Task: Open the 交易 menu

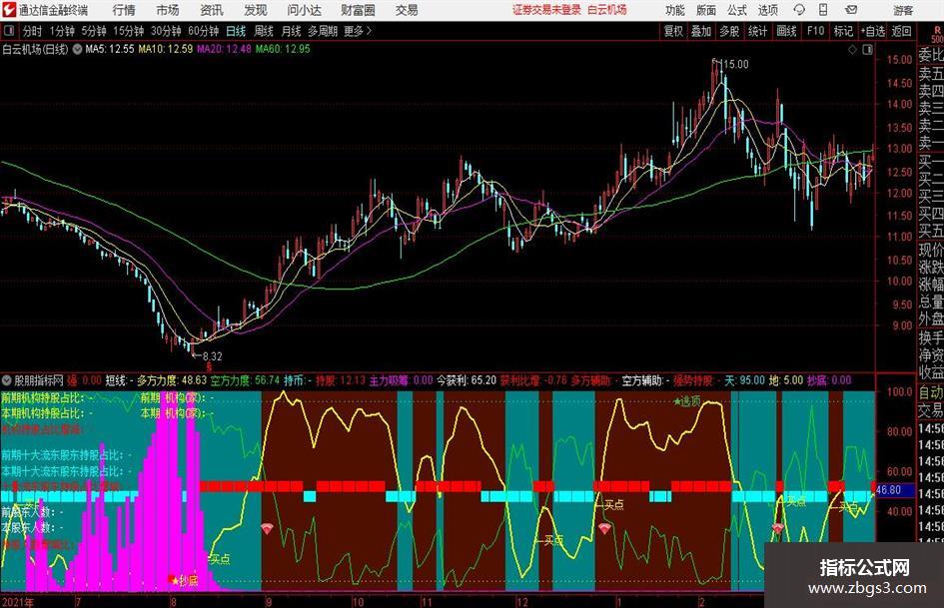Action: pyautogui.click(x=407, y=10)
